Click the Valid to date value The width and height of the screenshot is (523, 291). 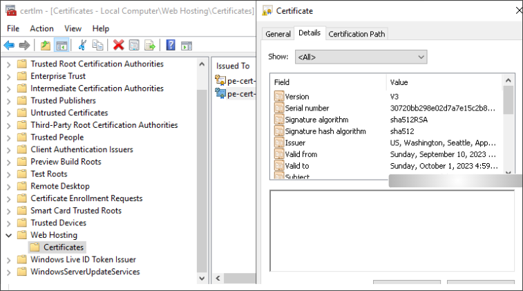444,166
